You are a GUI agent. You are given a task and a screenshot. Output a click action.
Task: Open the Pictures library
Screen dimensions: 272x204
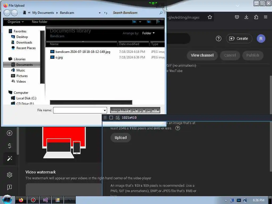[19, 76]
